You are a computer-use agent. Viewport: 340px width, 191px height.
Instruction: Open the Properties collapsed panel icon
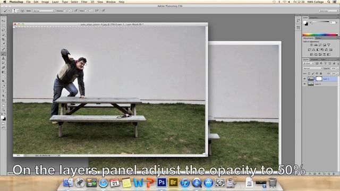298,28
